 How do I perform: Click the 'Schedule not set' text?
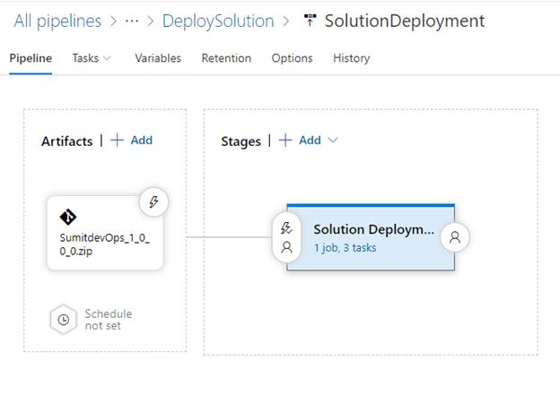(109, 320)
